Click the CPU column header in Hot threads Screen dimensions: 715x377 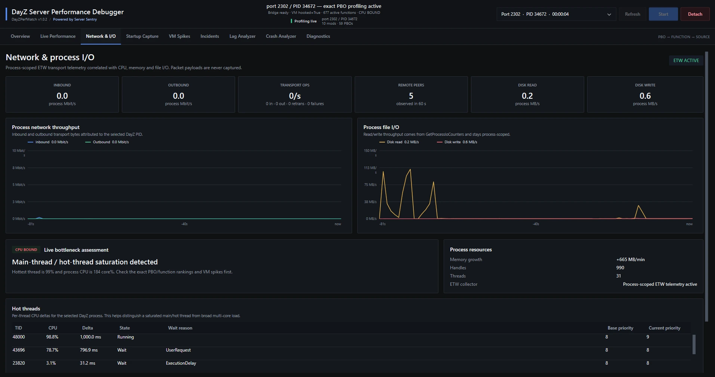[x=53, y=328]
